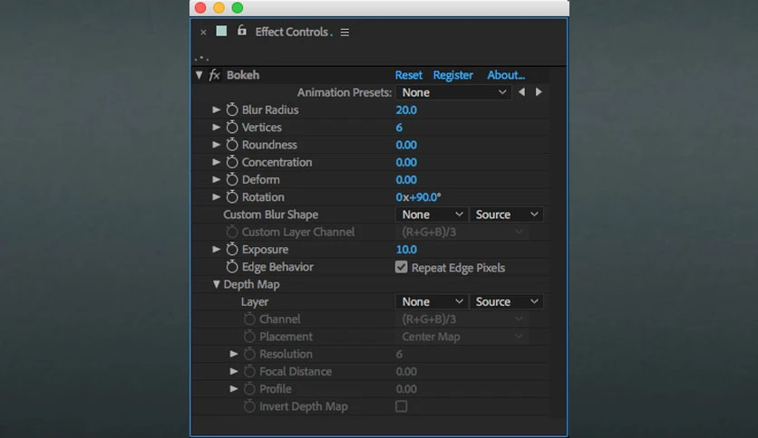Screen dimensions: 758x438
Task: Open the Placement Center Map dropdown
Action: tap(462, 337)
